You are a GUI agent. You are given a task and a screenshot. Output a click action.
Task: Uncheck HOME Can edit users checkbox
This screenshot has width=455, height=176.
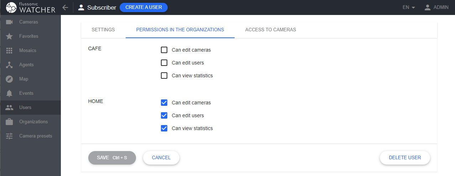[164, 115]
